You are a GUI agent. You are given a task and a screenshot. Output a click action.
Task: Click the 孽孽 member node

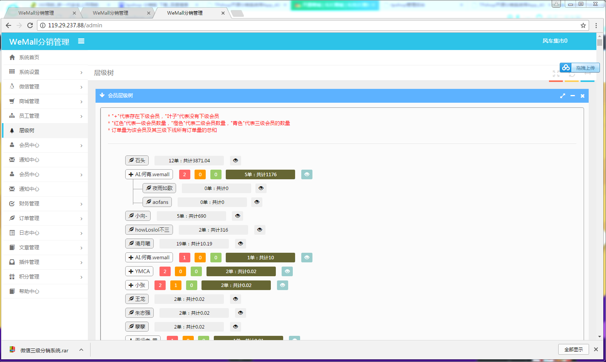click(x=137, y=327)
